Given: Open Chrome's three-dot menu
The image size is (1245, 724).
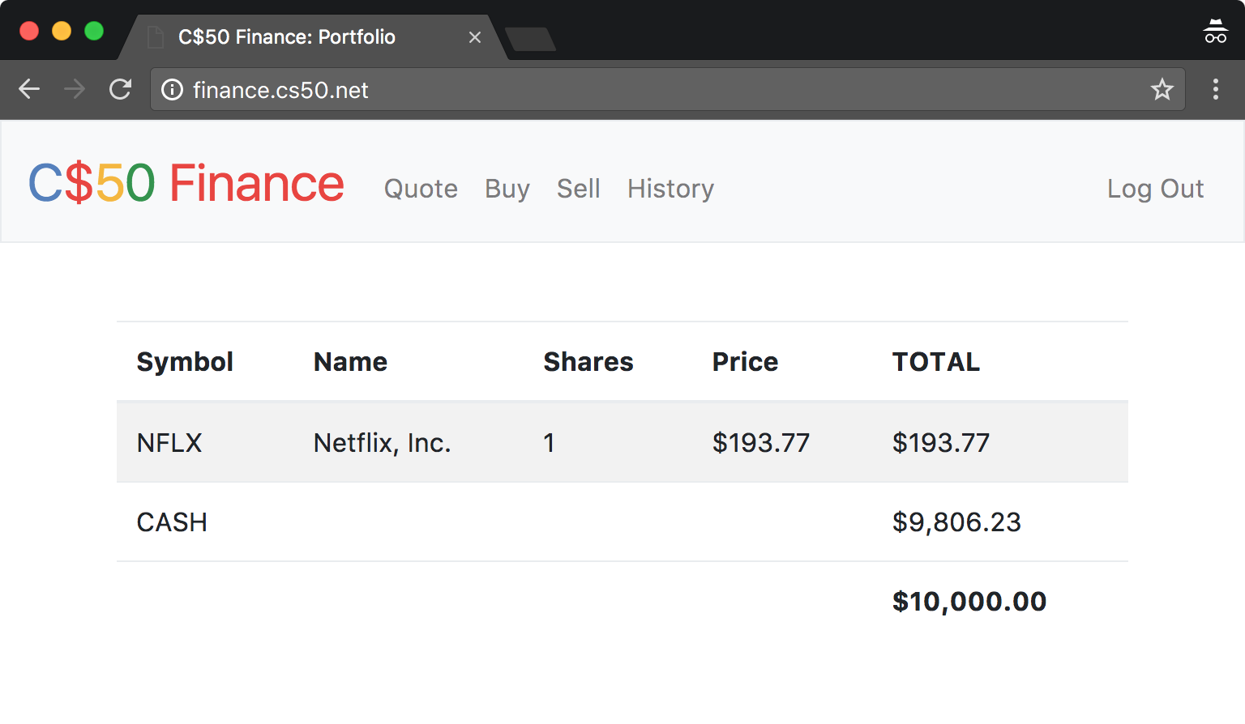Looking at the screenshot, I should 1216,89.
